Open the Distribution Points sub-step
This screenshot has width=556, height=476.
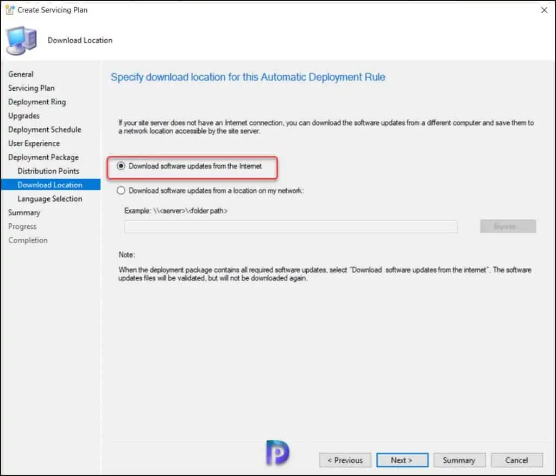(x=48, y=171)
